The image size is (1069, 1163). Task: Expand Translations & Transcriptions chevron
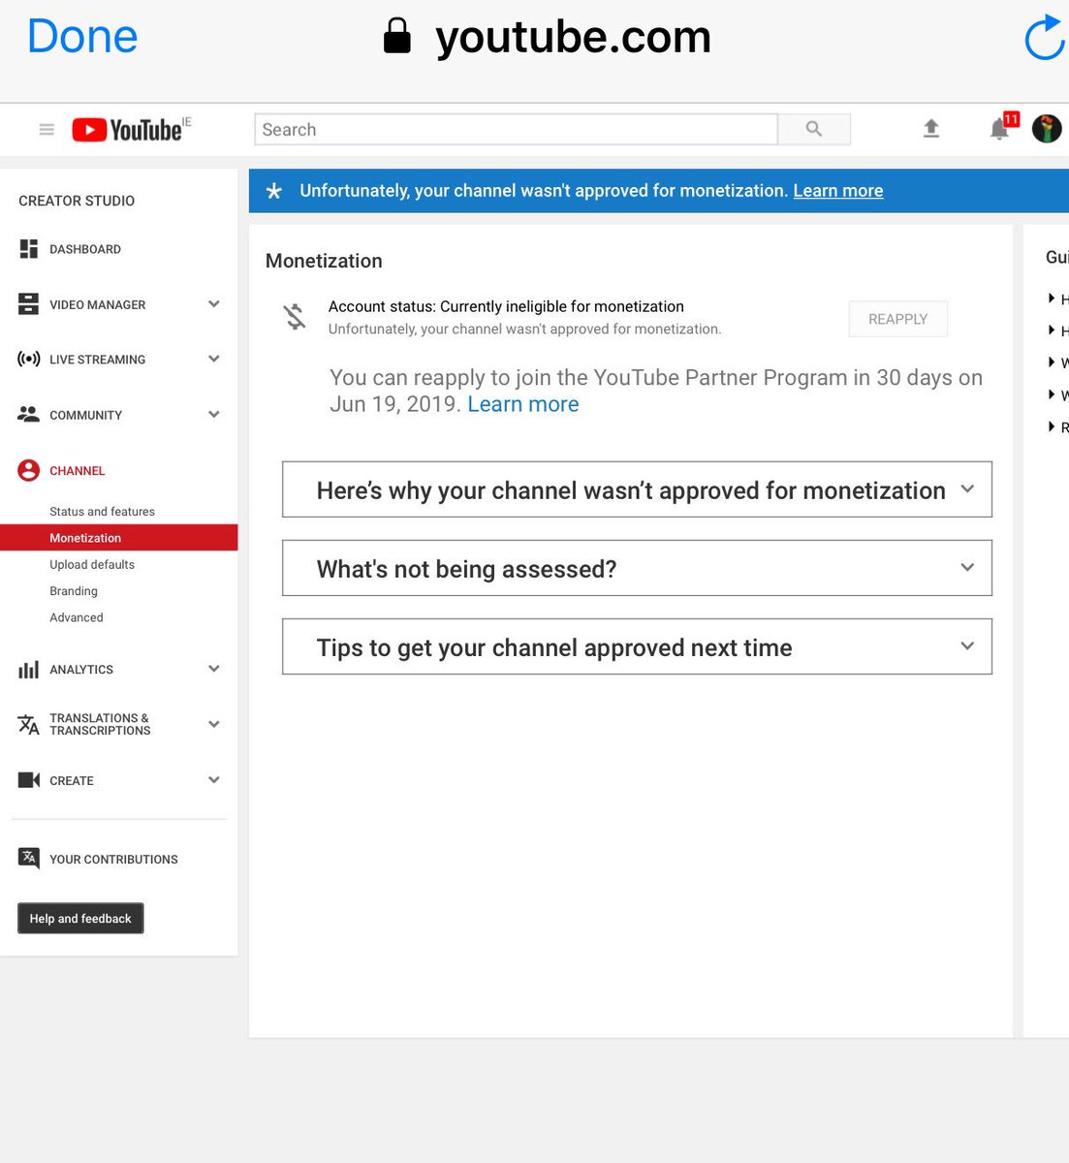(214, 724)
